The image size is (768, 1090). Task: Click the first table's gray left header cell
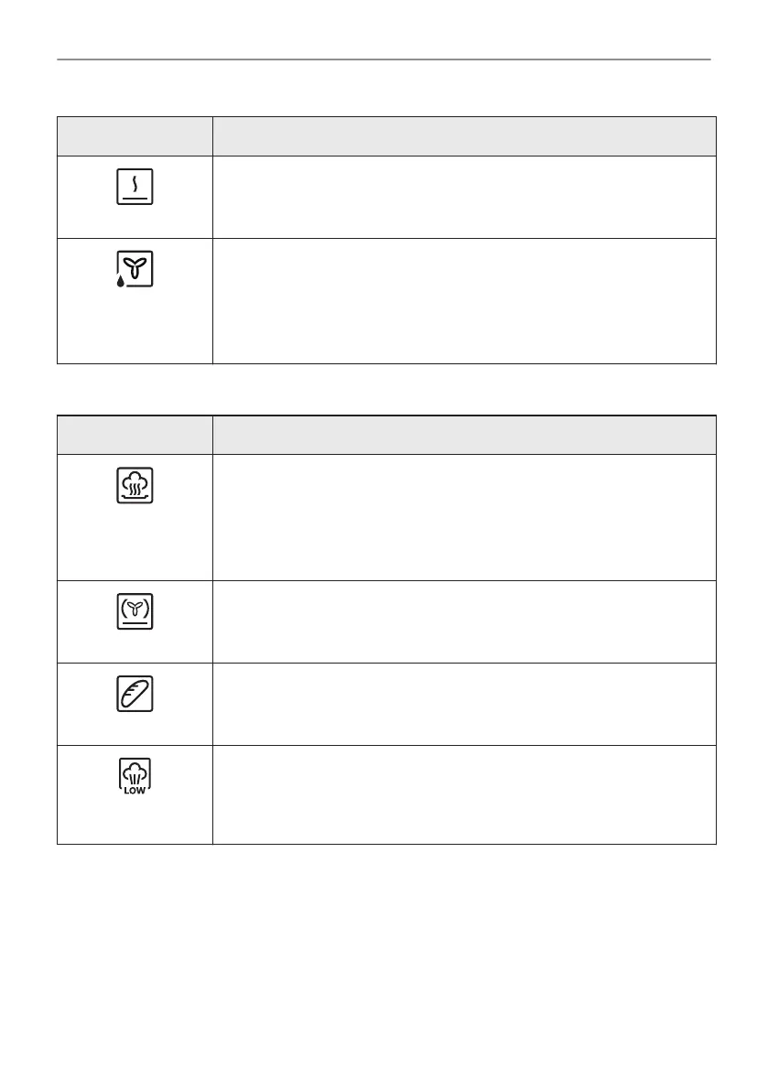coord(135,136)
